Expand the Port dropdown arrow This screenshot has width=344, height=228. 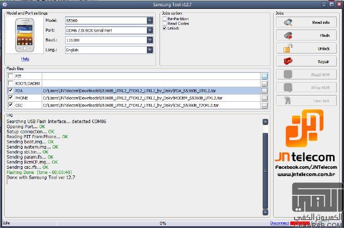pos(150,30)
